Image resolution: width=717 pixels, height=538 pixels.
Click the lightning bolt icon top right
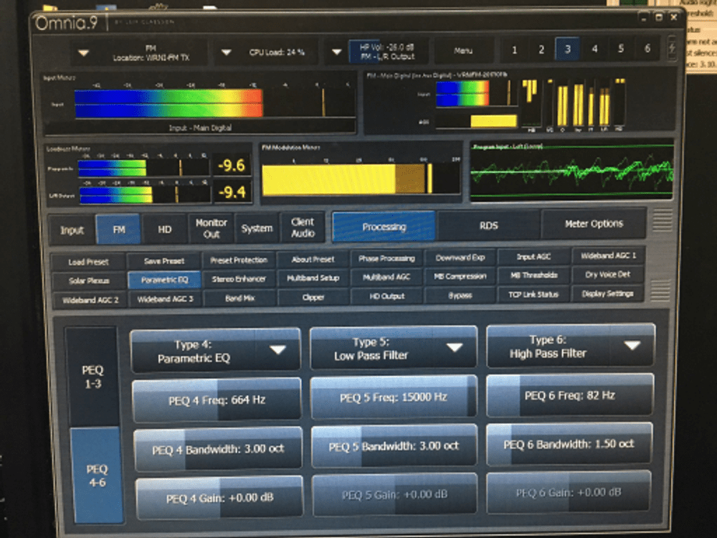click(672, 49)
